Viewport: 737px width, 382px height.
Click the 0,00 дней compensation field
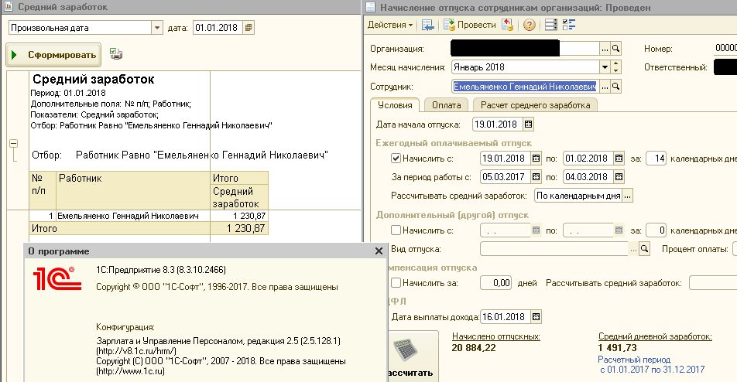[496, 282]
